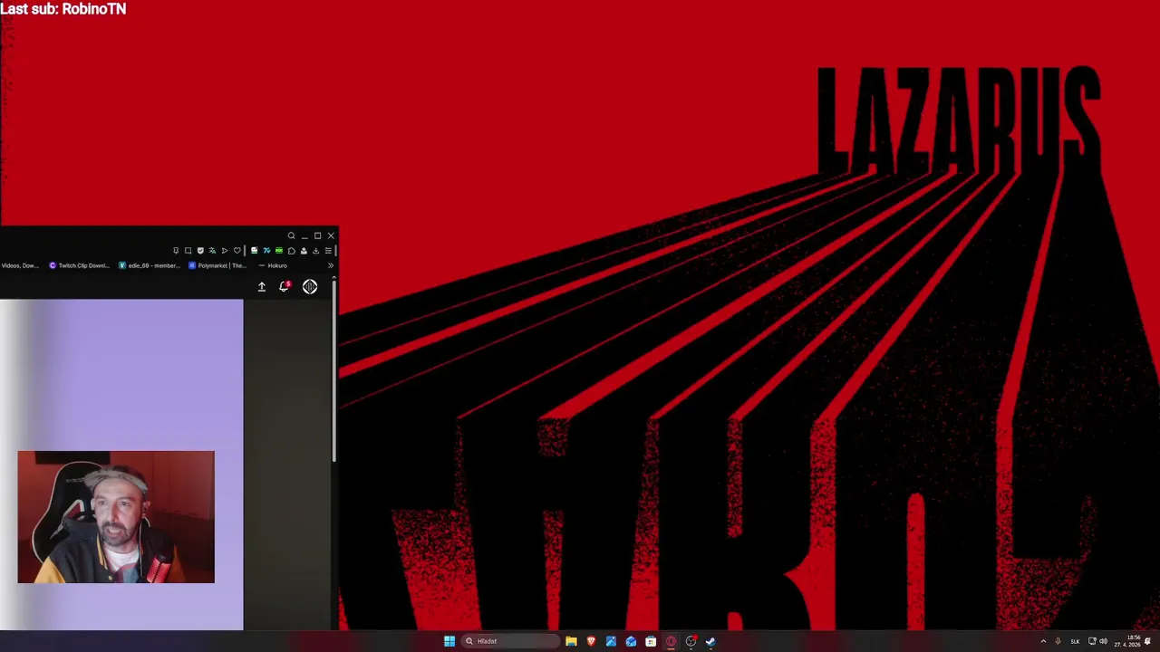The image size is (1160, 652).
Task: Open the round profile avatar on page
Action: coord(310,287)
